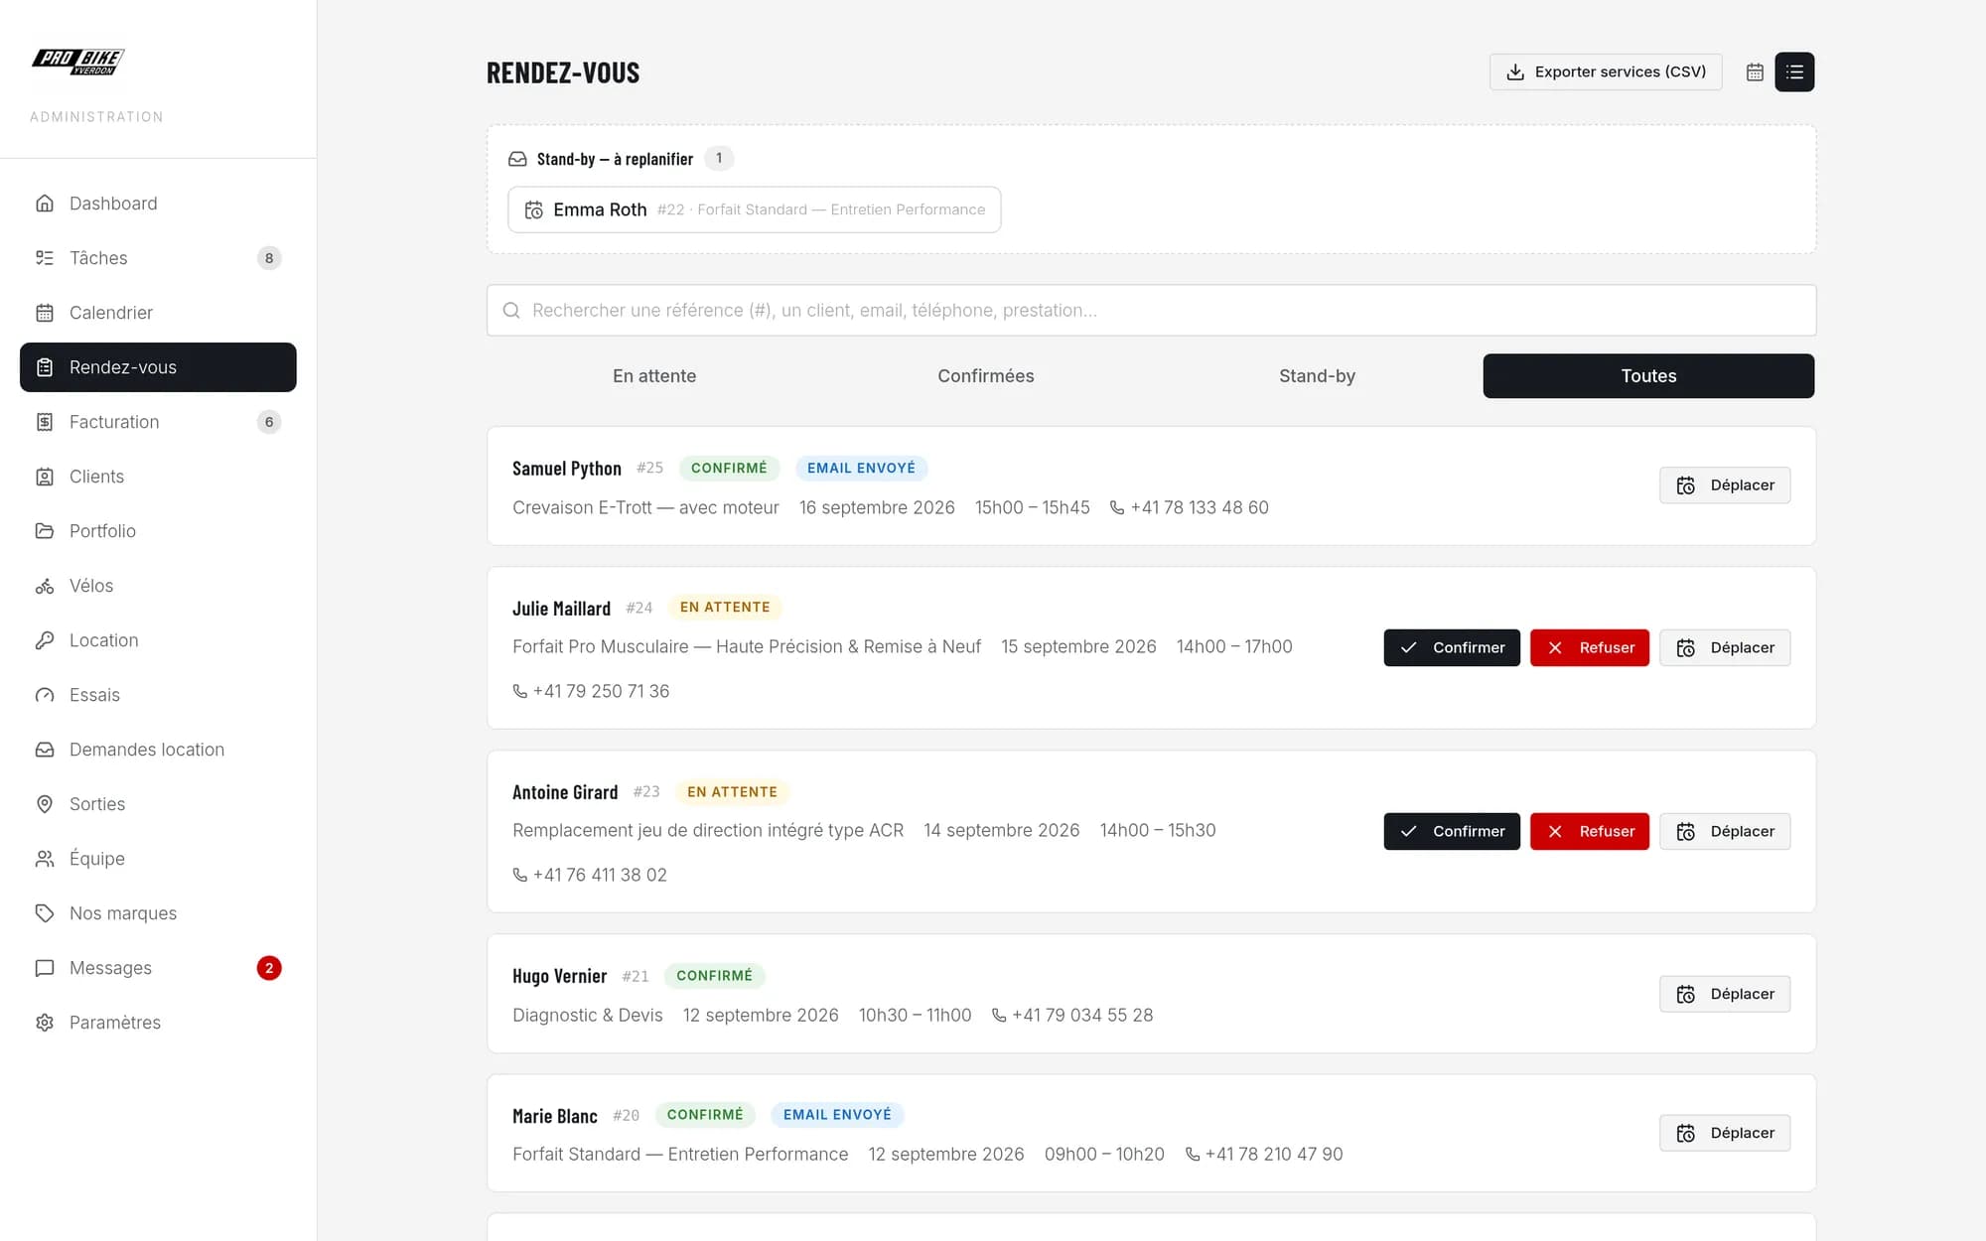The width and height of the screenshot is (1986, 1241).
Task: Confirm Julie Maillard's appointment
Action: (x=1452, y=647)
